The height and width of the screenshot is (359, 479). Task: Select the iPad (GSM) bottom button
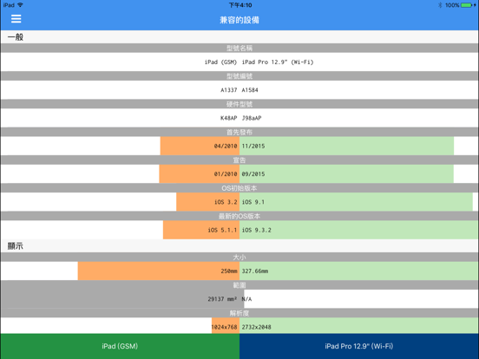pos(120,346)
